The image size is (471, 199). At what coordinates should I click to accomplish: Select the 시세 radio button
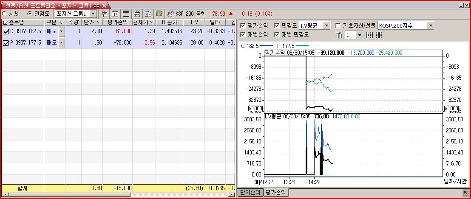[5, 14]
